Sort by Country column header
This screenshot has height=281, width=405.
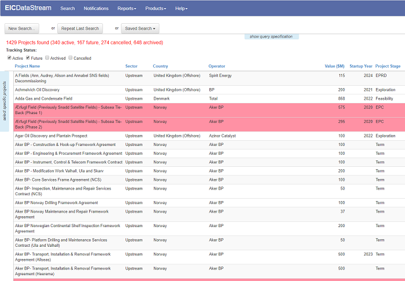coord(160,66)
